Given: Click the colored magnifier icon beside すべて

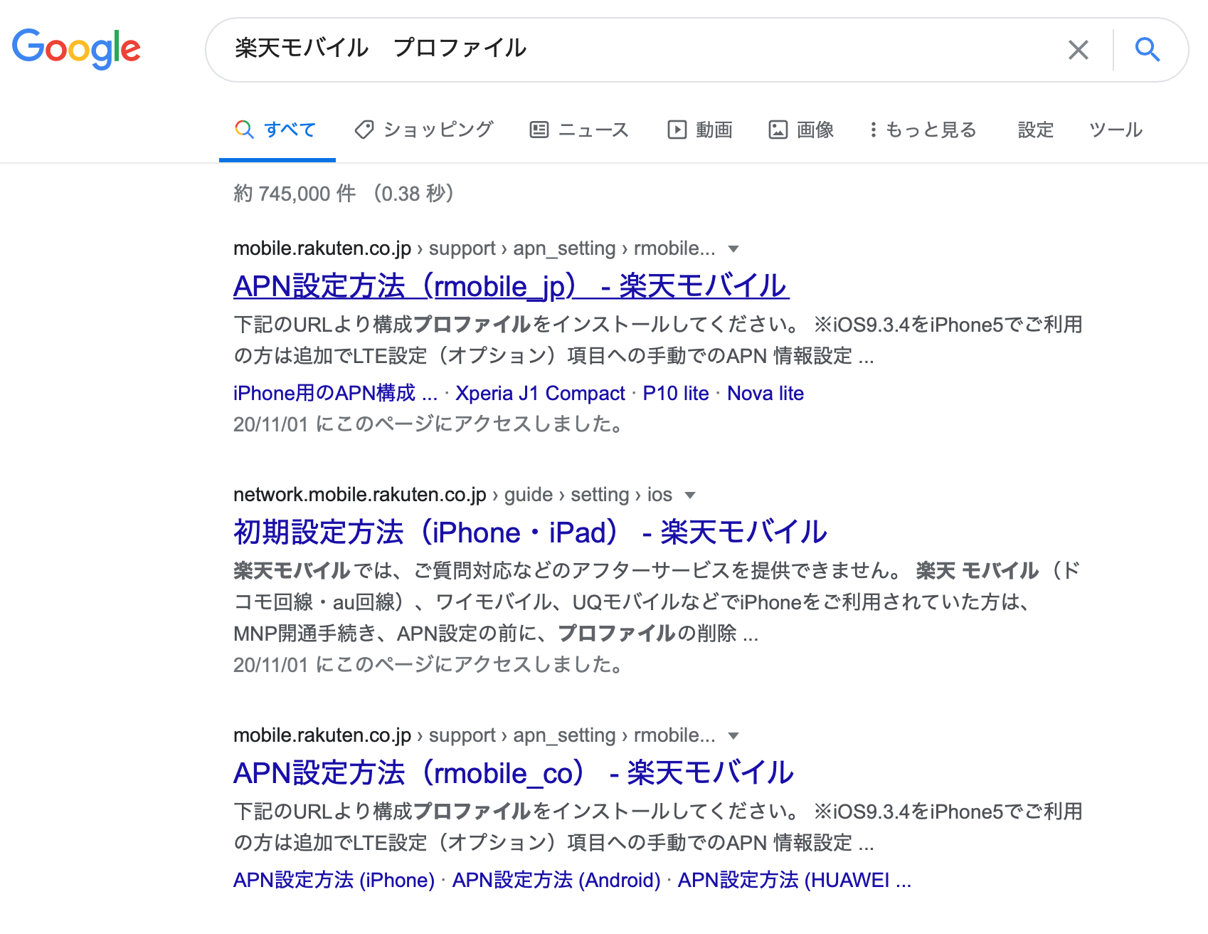Looking at the screenshot, I should [x=244, y=130].
